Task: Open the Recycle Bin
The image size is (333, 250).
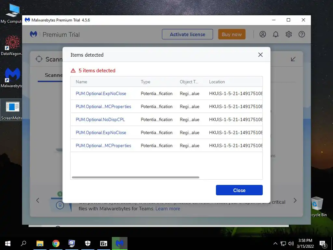Action: [317, 207]
